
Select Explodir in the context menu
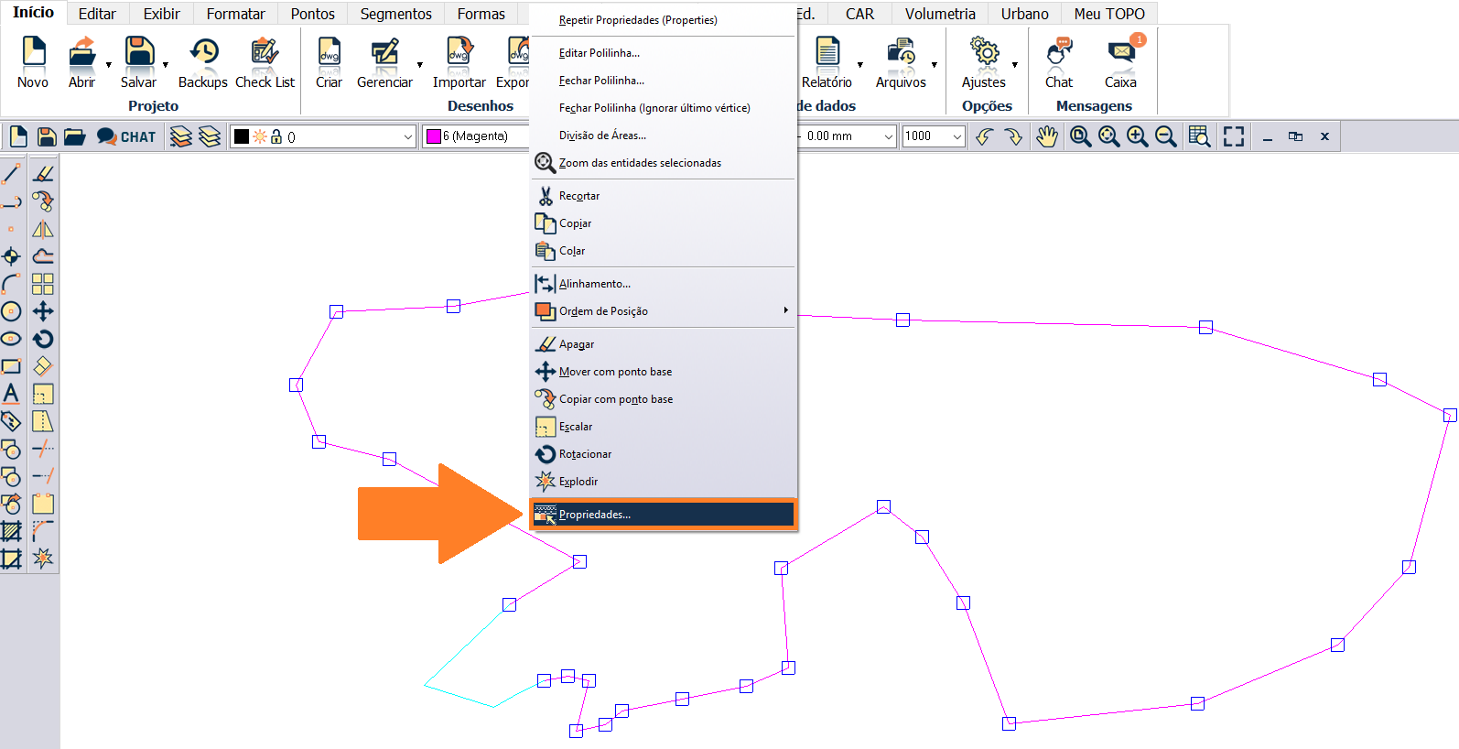point(578,482)
